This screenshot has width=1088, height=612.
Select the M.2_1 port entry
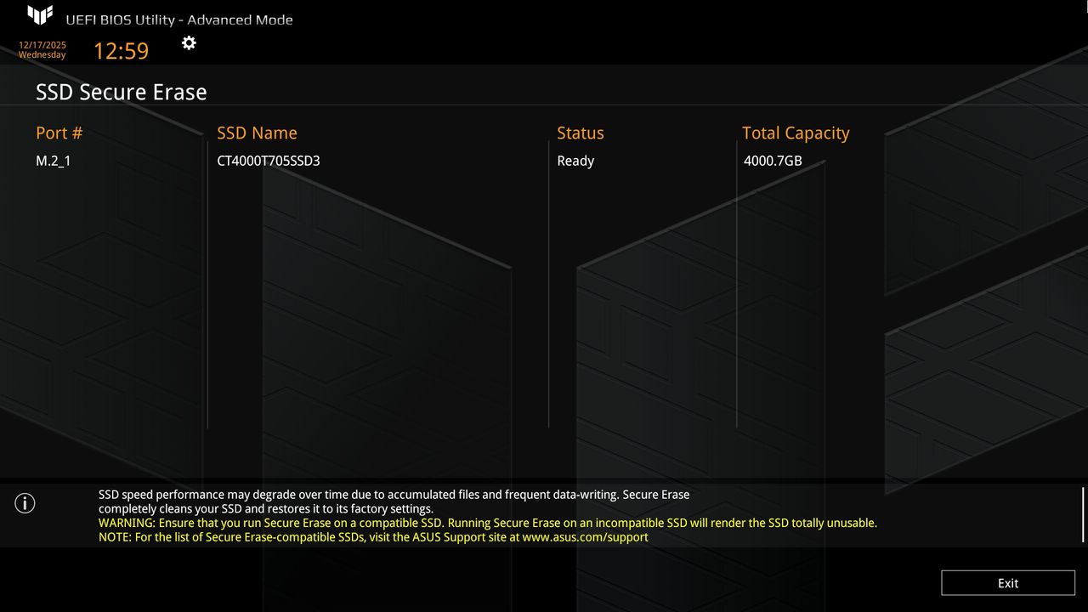pos(53,161)
